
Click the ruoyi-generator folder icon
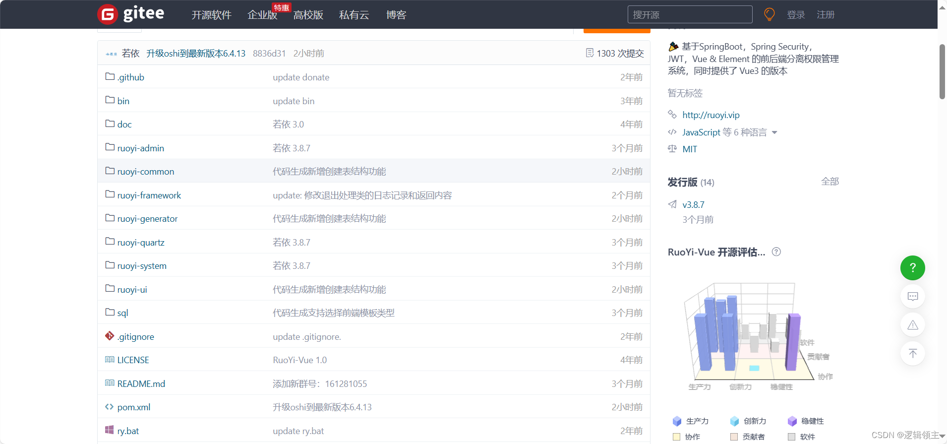110,218
